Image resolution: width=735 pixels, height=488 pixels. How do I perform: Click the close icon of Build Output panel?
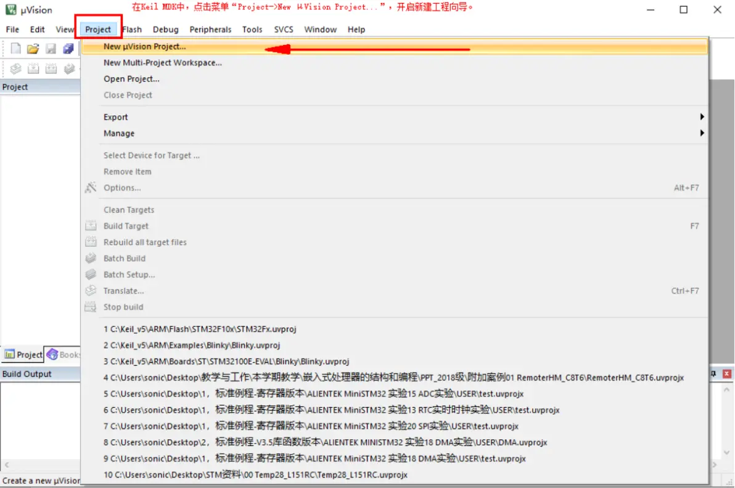click(726, 374)
